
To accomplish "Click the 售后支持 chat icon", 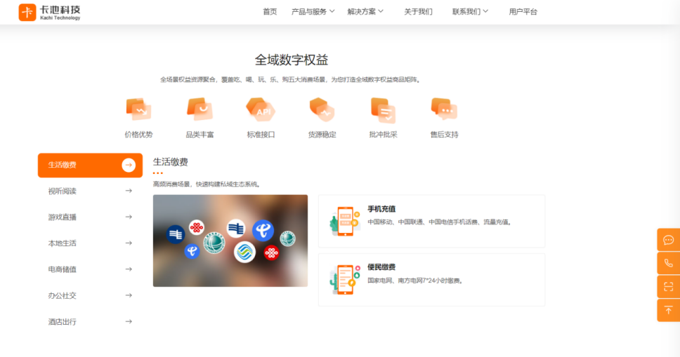I will (444, 109).
